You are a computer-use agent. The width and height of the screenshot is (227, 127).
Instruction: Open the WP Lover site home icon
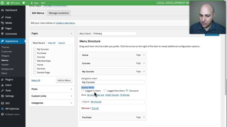coord(8,3)
